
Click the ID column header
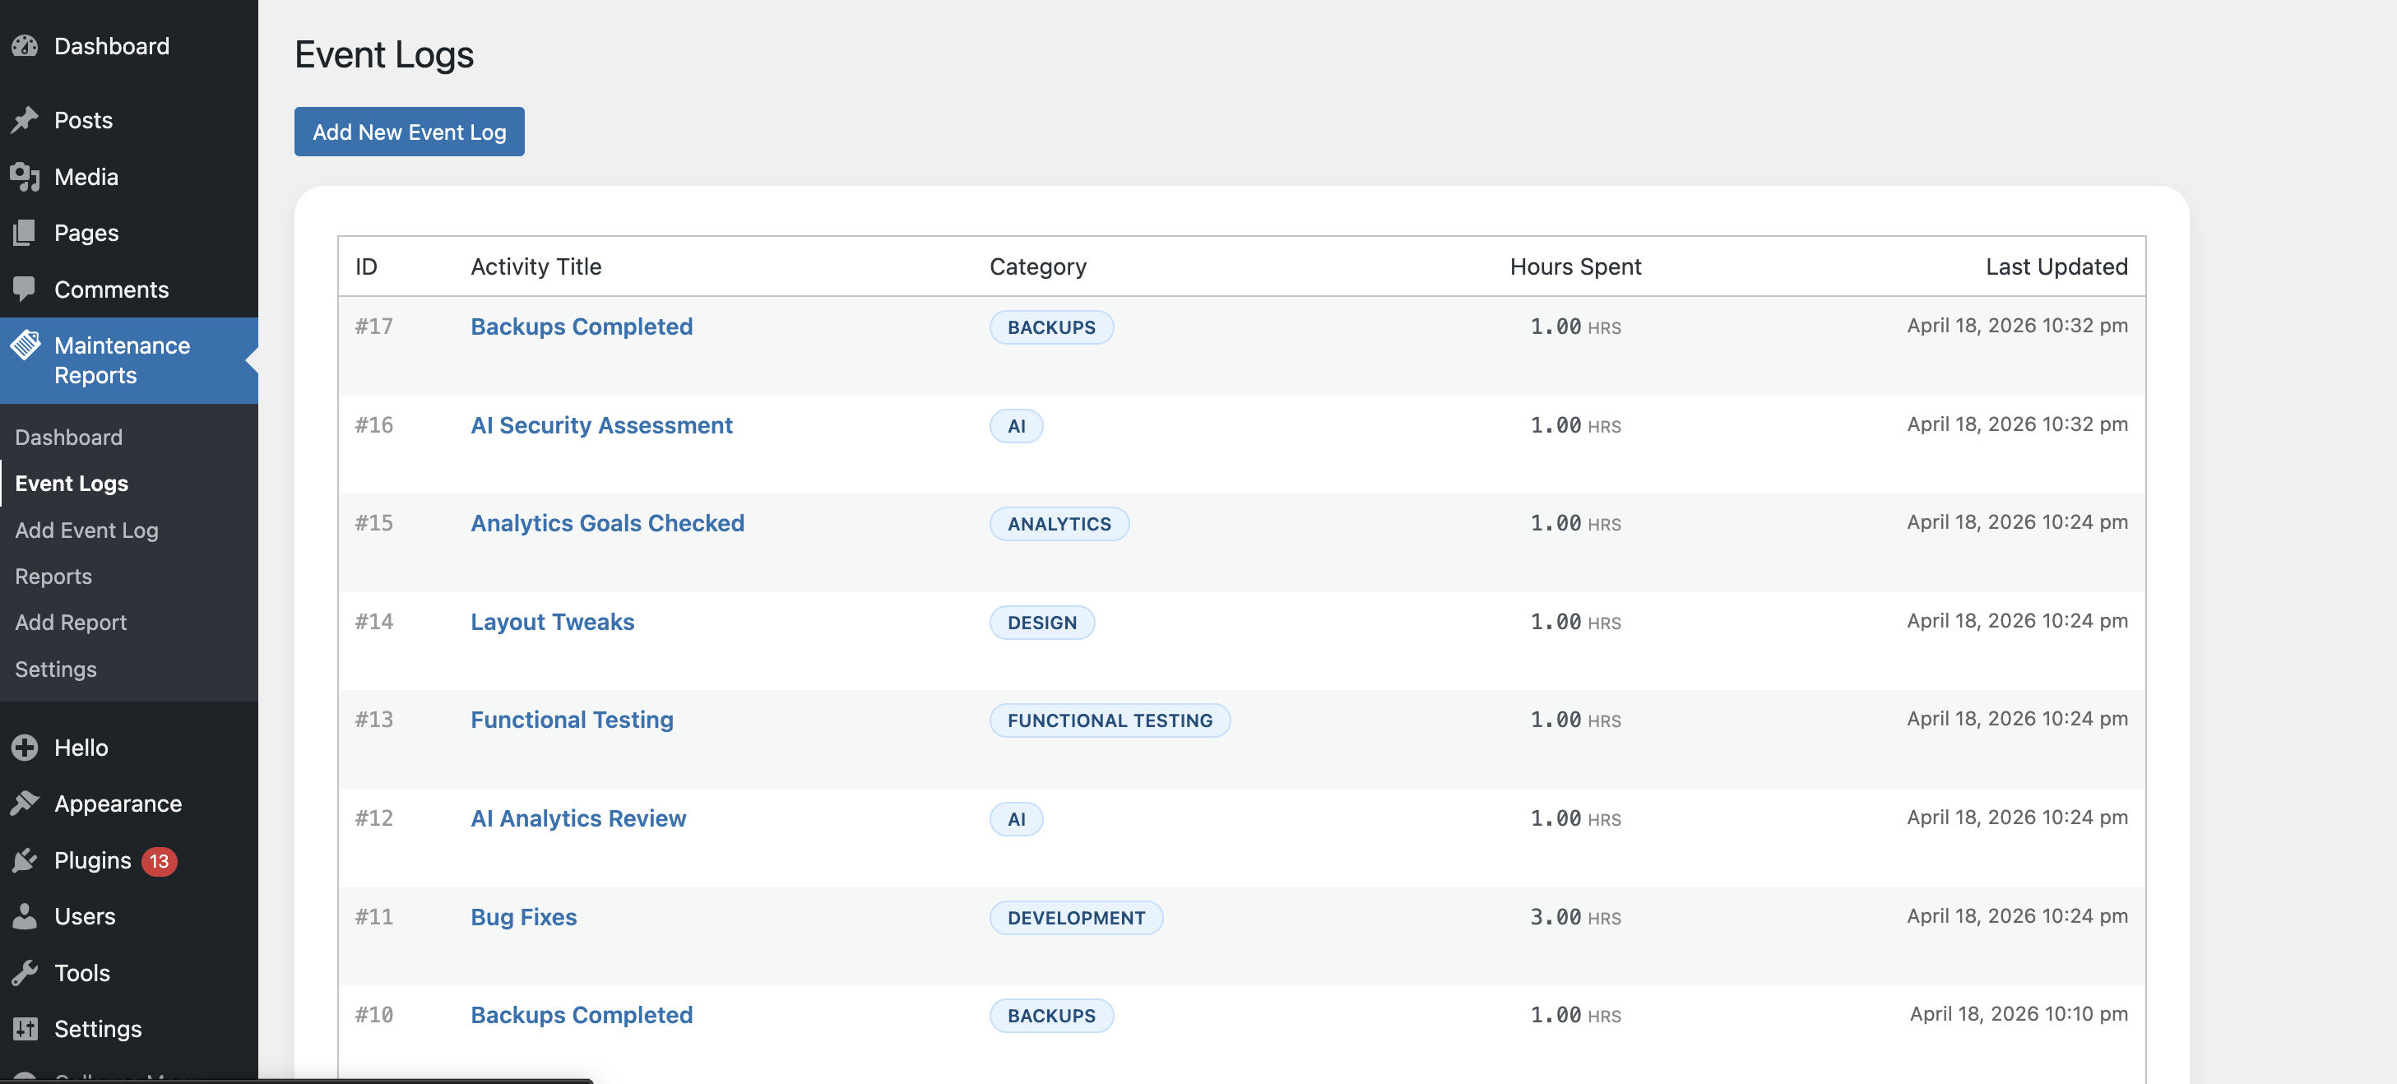point(367,266)
